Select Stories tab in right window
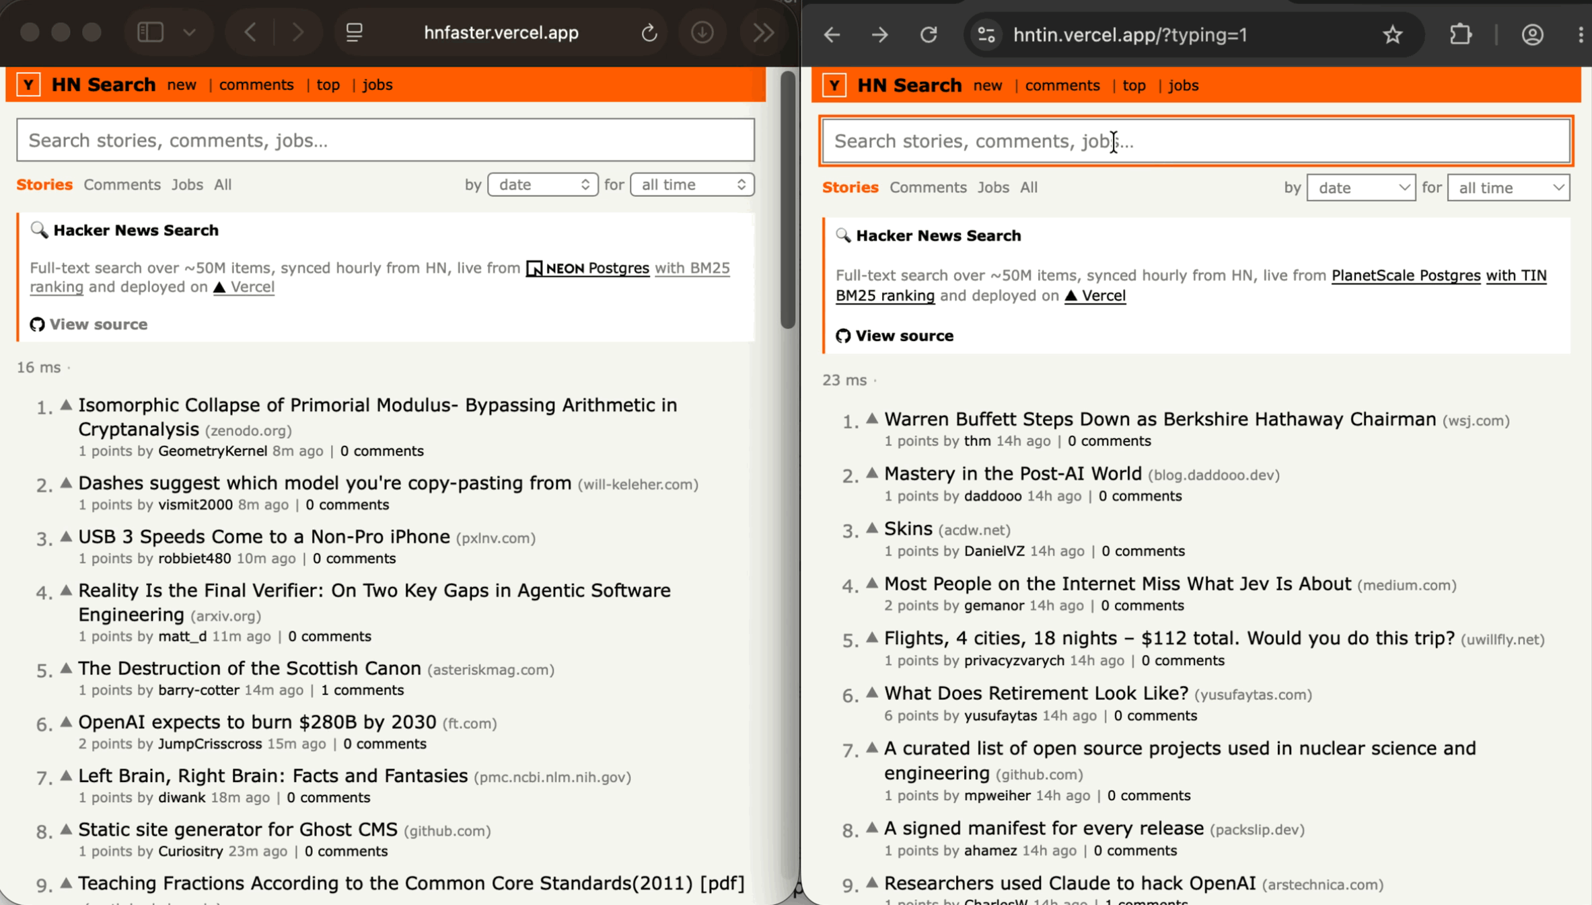1592x905 pixels. [x=850, y=187]
